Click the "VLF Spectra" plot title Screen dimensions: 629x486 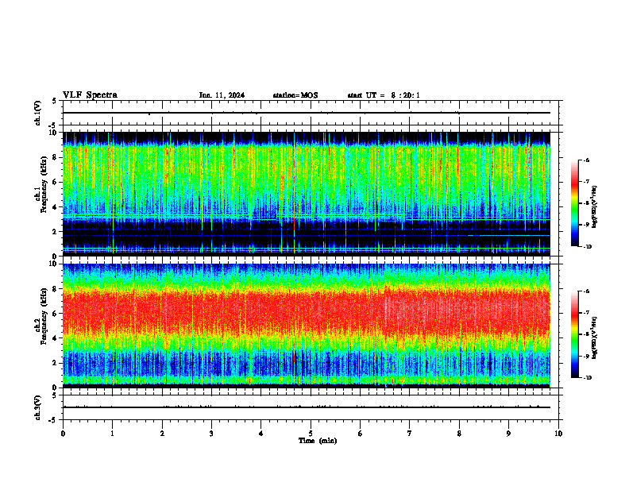tap(90, 95)
